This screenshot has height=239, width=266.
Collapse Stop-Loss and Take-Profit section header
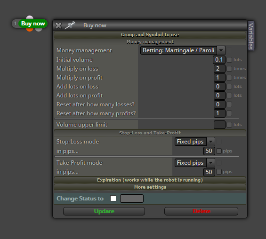coord(150,133)
